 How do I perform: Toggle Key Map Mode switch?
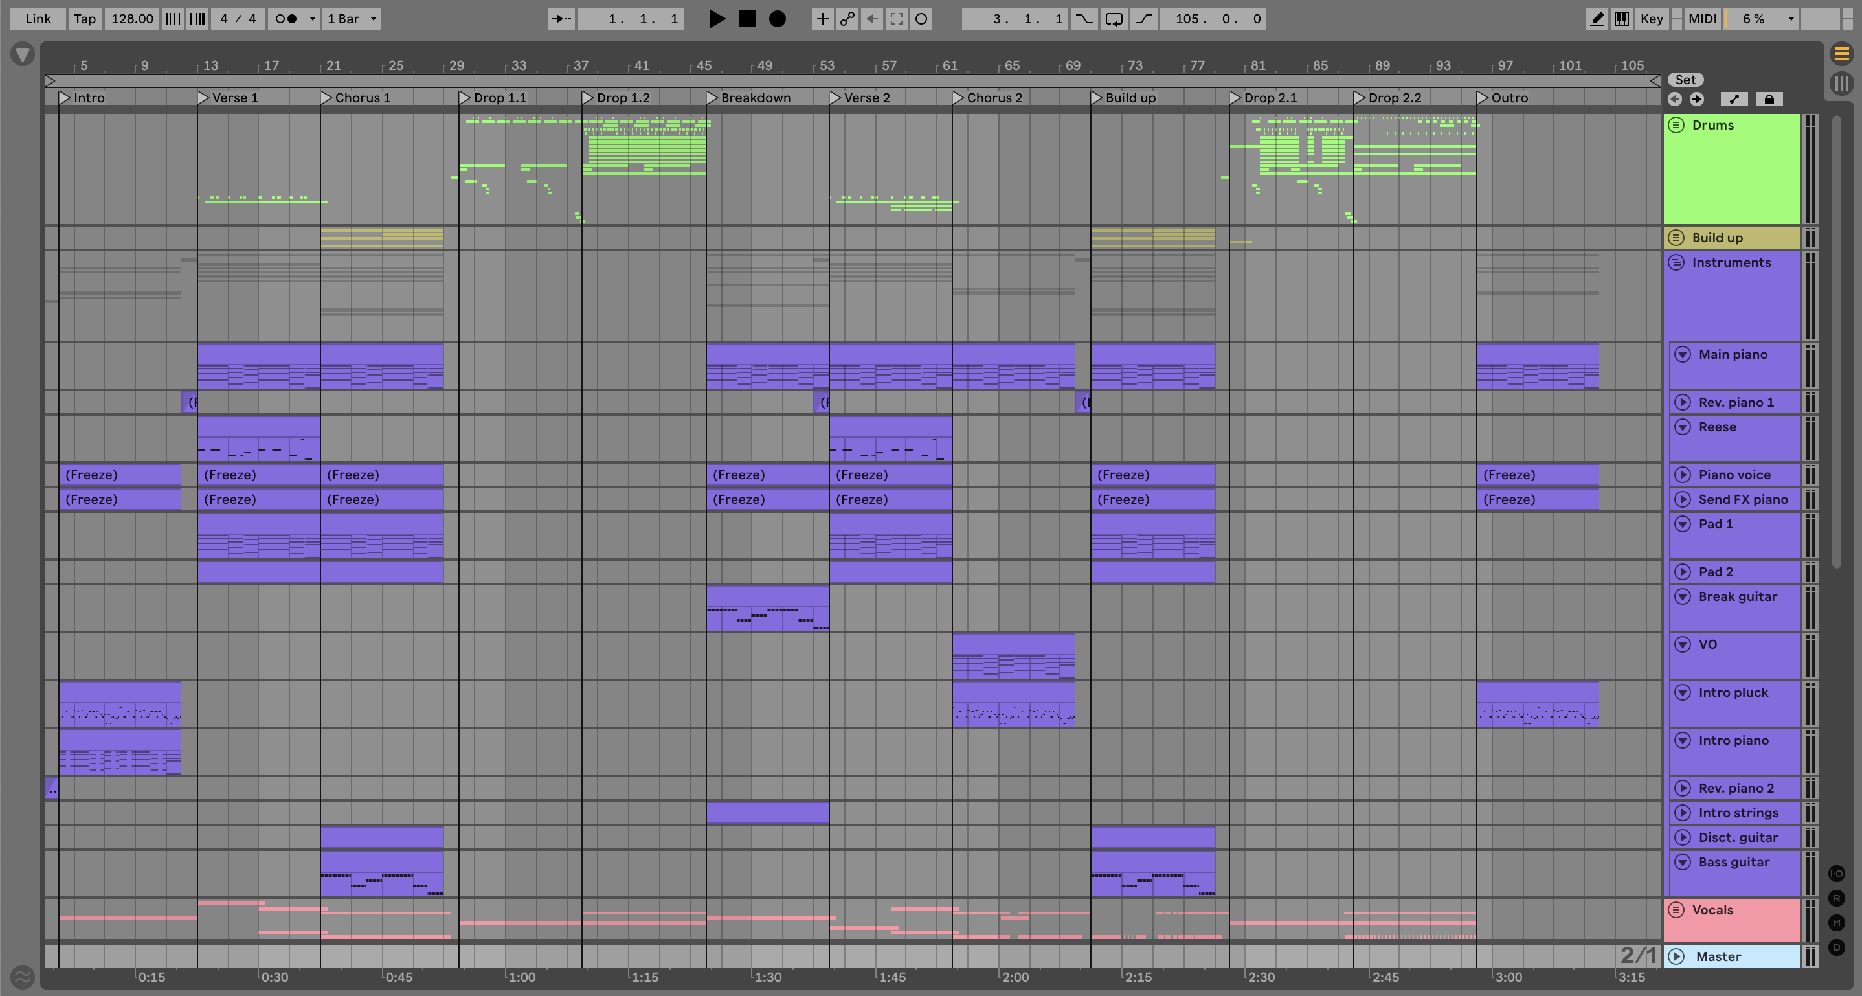[x=1651, y=19]
